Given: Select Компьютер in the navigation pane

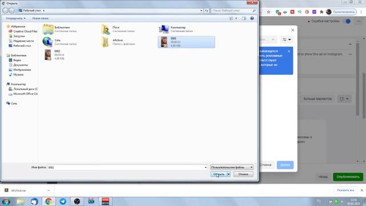Looking at the screenshot, I should 18,84.
